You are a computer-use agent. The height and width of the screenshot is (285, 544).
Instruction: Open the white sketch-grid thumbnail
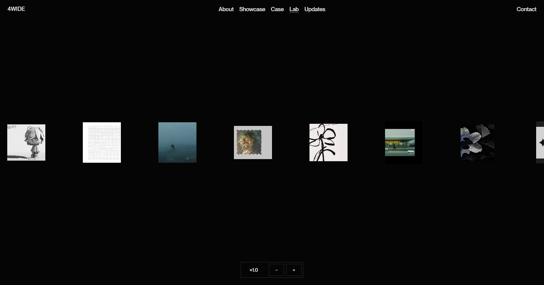(x=102, y=142)
